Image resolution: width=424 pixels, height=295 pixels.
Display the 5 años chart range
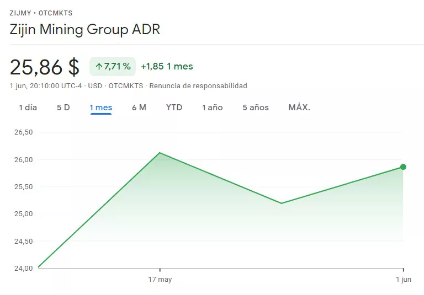click(x=256, y=108)
